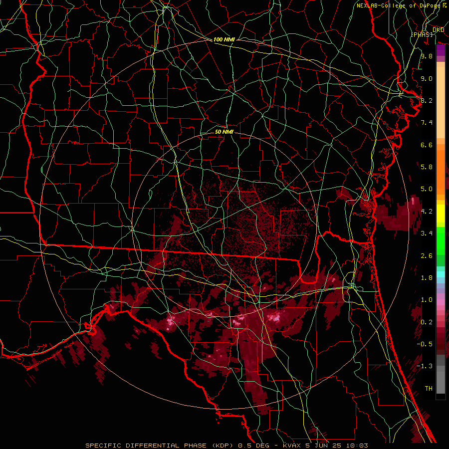Select the 7.4 value on the scale
Image resolution: width=449 pixels, height=449 pixels.
click(427, 123)
